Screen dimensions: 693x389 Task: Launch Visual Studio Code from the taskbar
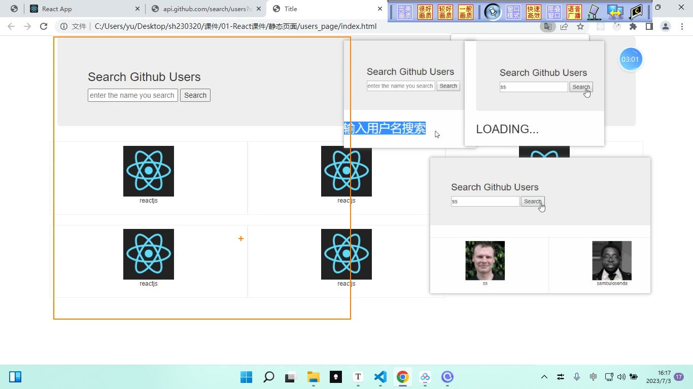[380, 377]
